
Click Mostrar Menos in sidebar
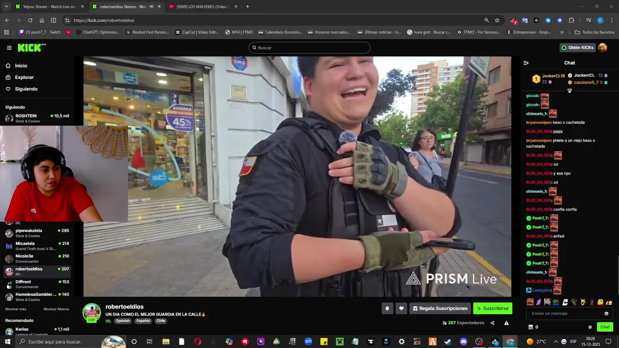(56, 309)
